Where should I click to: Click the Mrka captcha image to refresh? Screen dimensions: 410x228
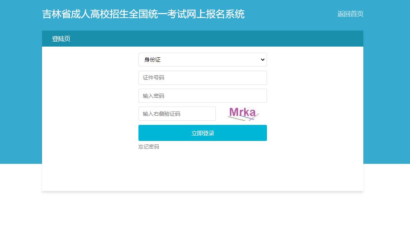click(244, 113)
